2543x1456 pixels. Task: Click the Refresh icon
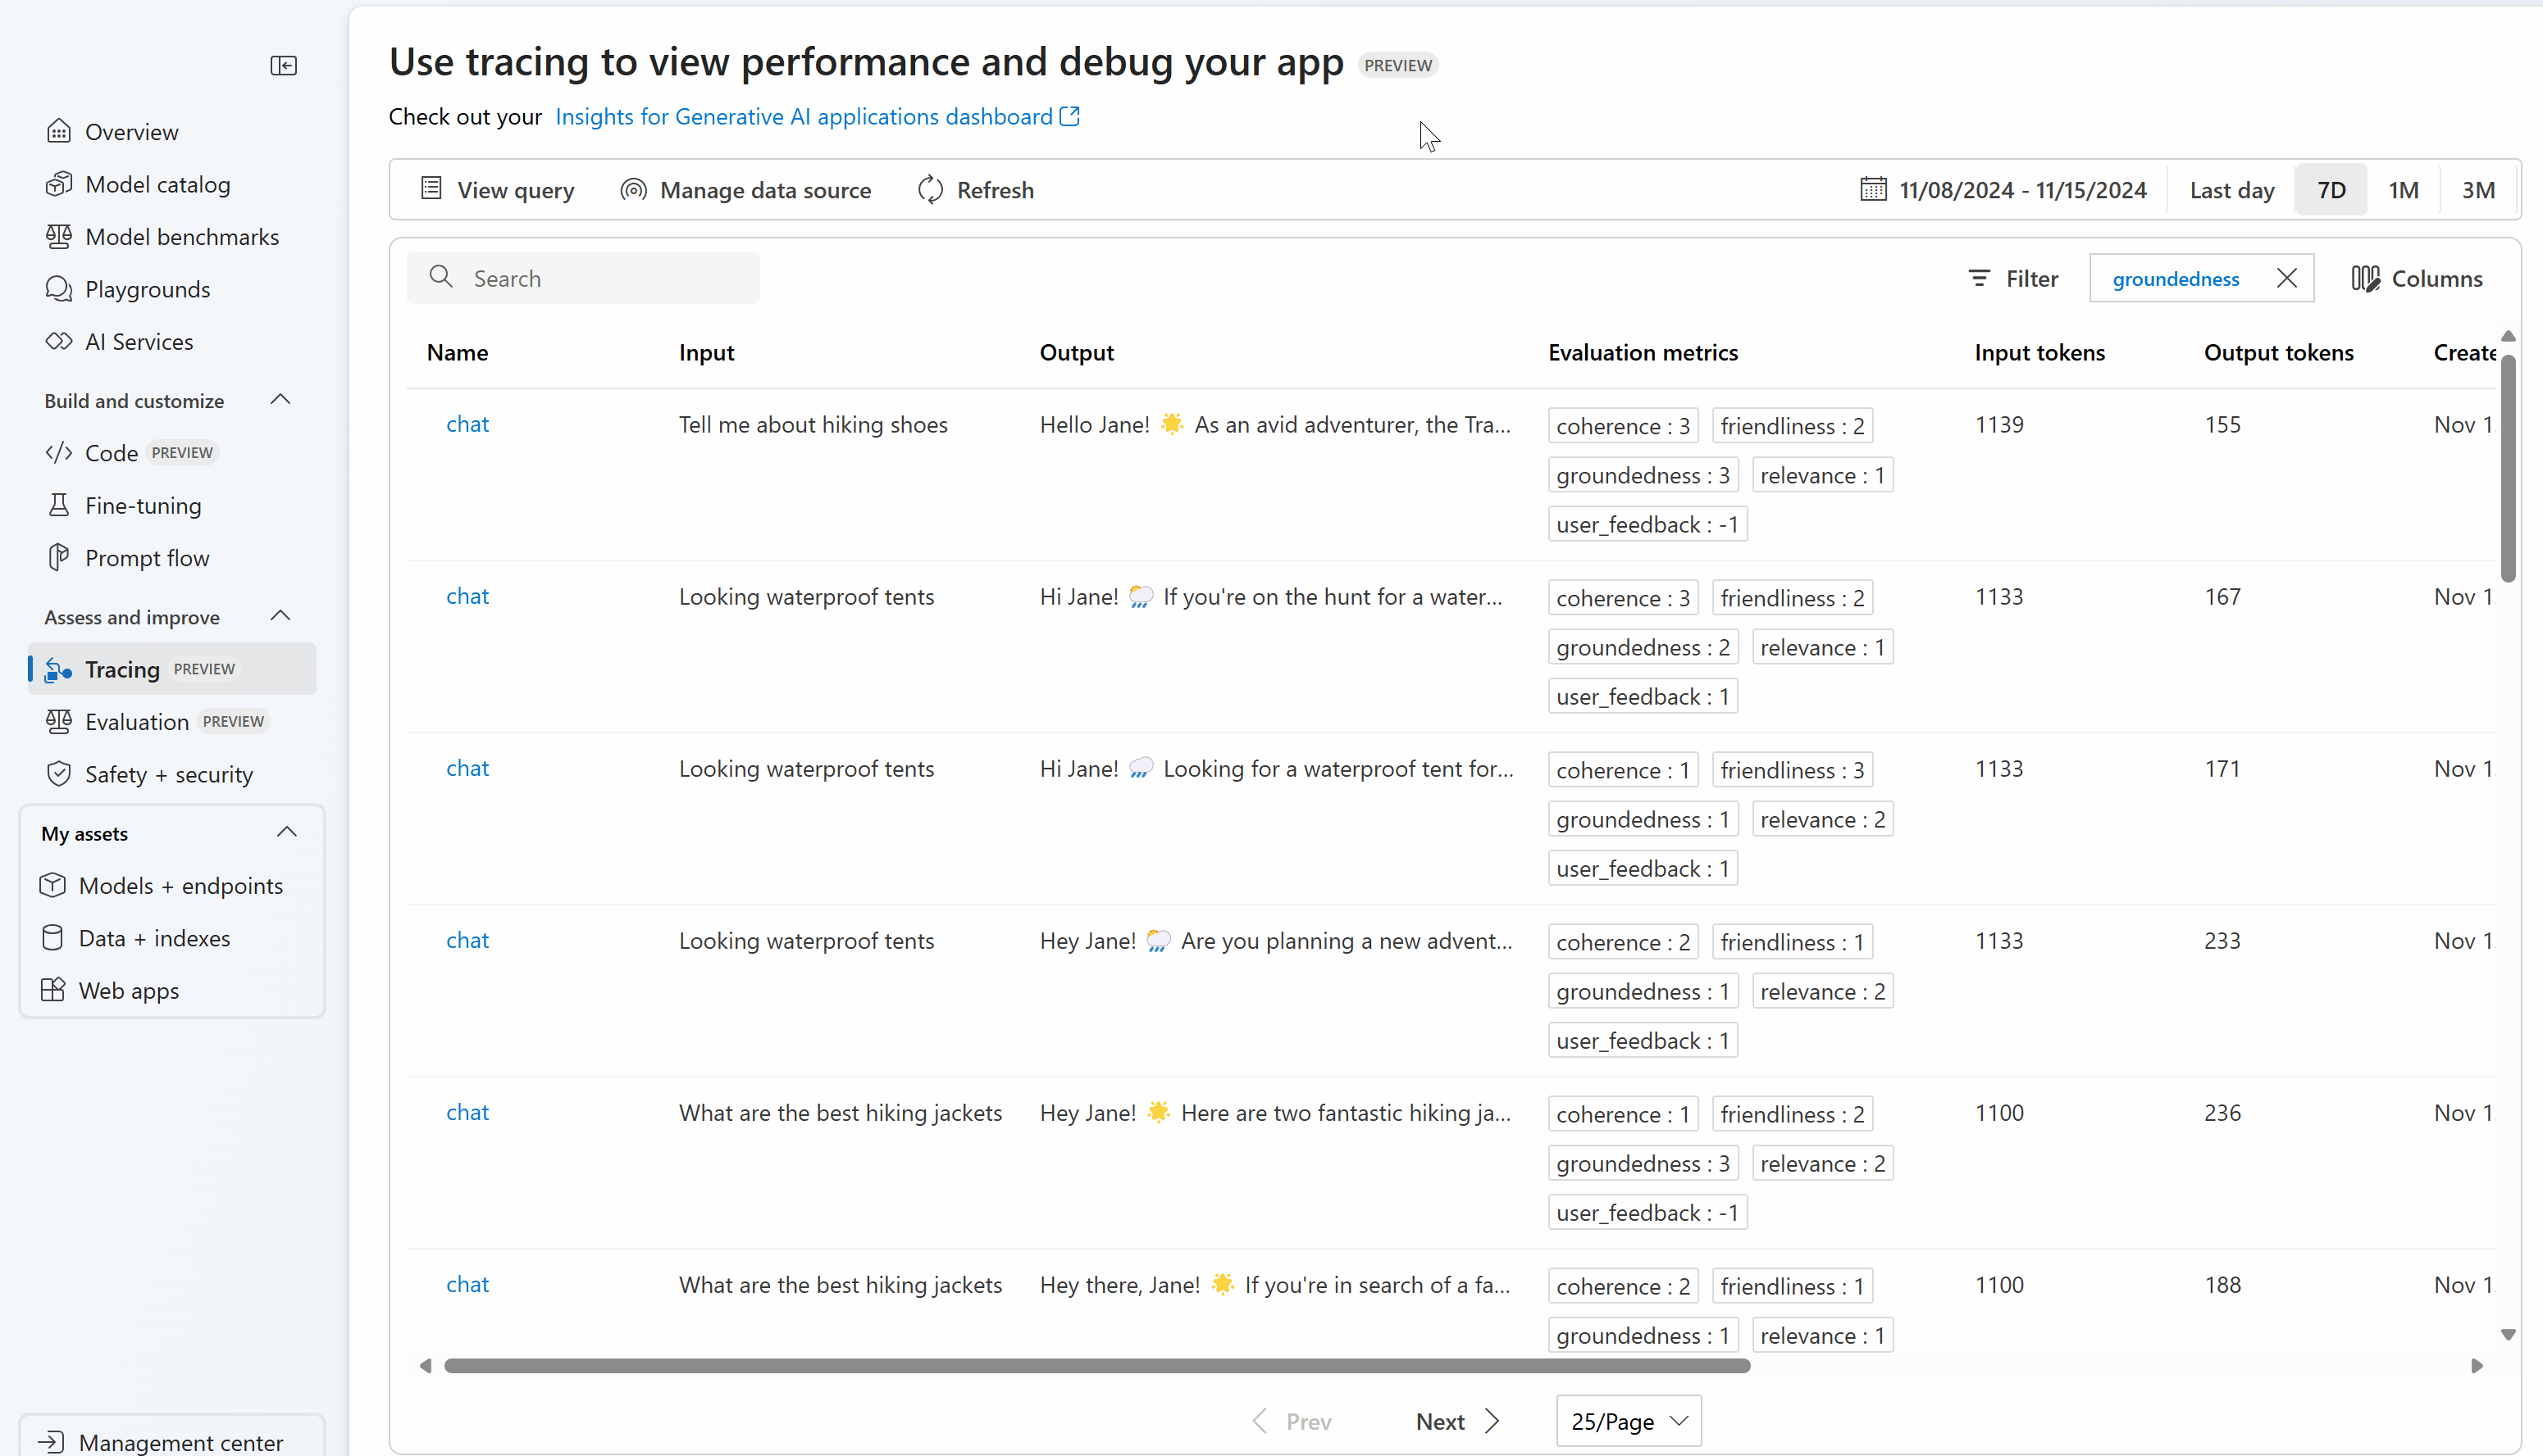tap(931, 189)
